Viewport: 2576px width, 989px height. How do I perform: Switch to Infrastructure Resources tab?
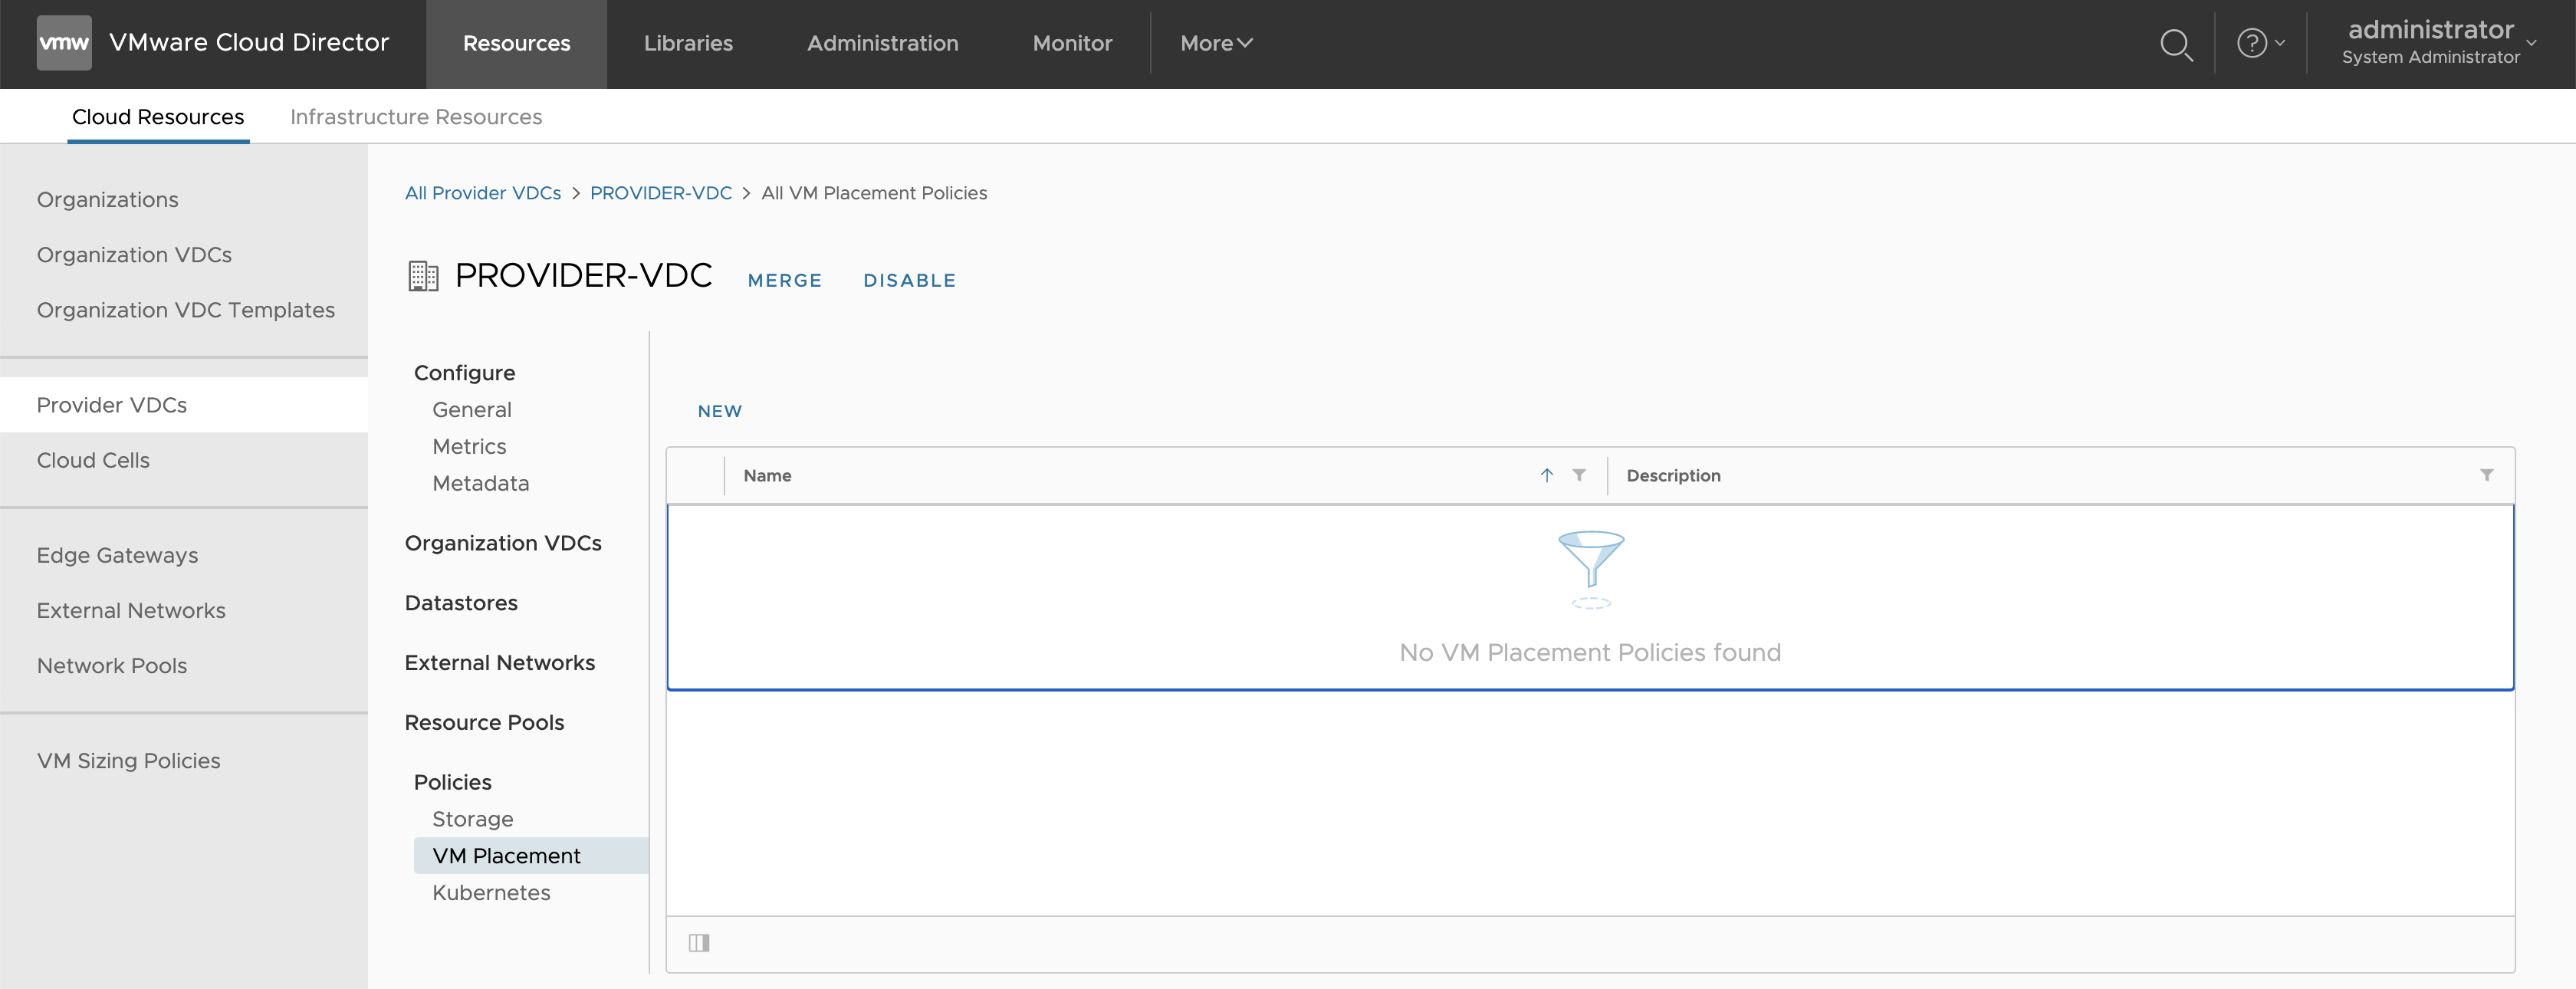tap(415, 117)
